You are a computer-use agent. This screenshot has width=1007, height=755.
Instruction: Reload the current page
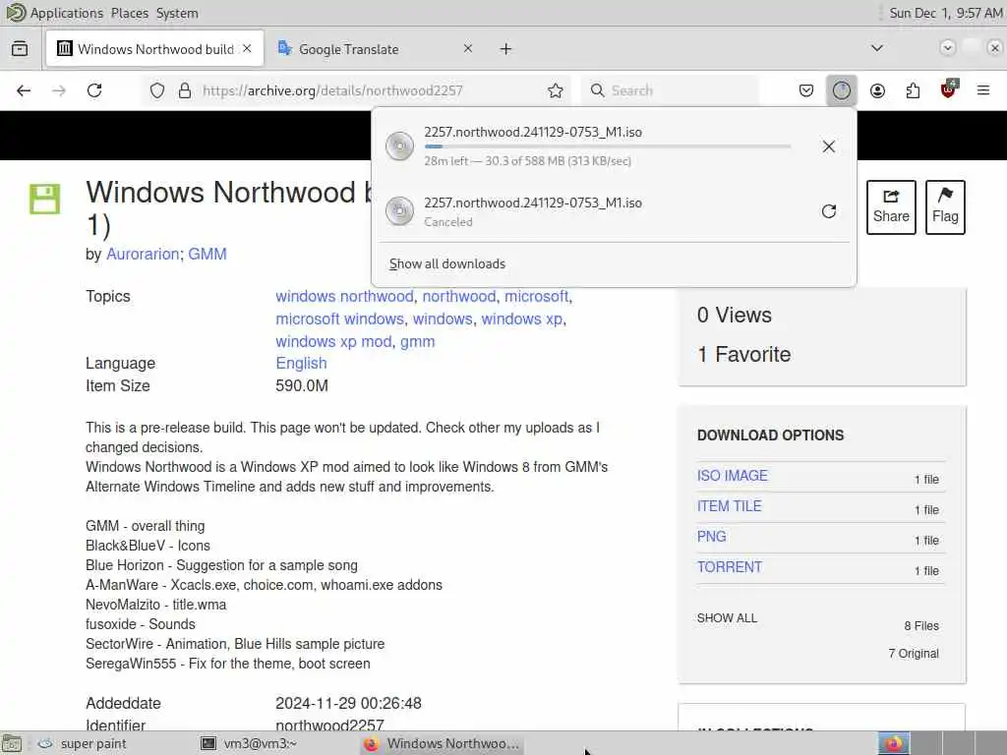pos(94,90)
